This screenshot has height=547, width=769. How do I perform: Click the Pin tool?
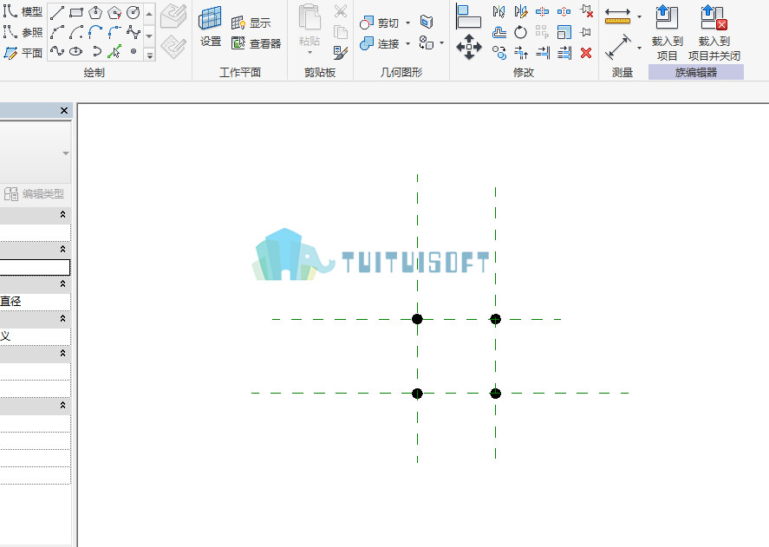[585, 32]
